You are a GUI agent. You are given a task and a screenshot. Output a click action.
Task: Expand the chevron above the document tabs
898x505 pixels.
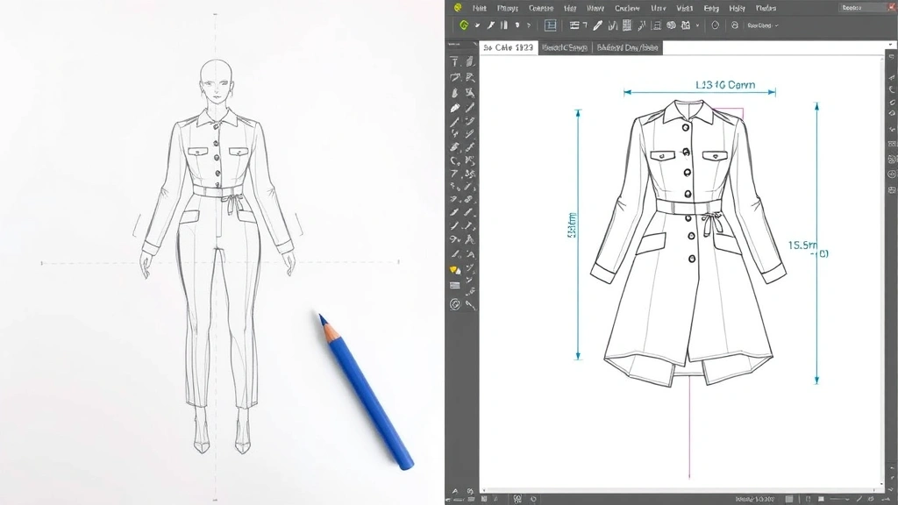click(474, 42)
